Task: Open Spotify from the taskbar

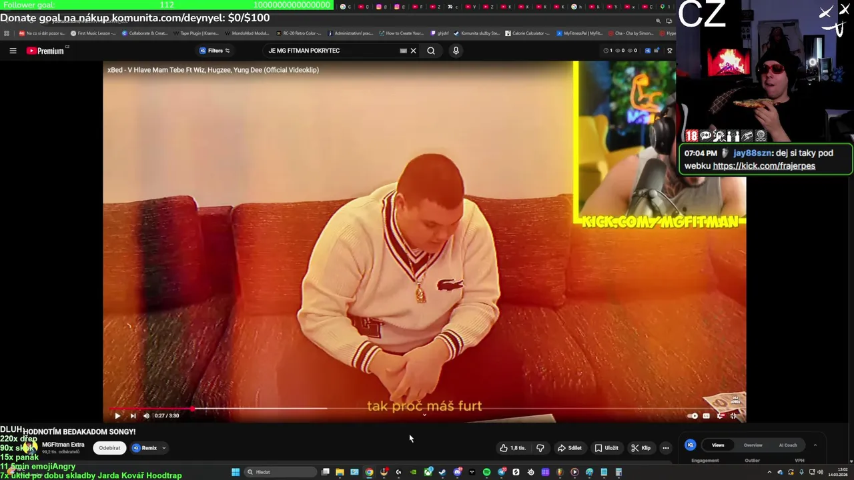Action: tap(486, 472)
